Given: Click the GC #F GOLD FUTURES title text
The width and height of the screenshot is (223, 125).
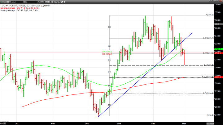Looking at the screenshot, I should pyautogui.click(x=25, y=6).
